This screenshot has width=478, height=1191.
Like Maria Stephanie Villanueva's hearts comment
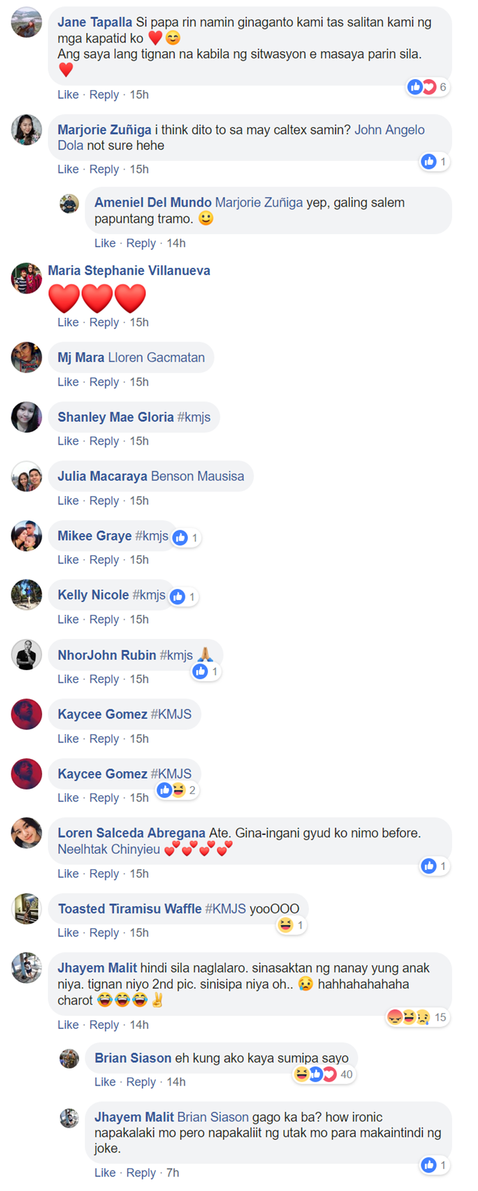(x=68, y=322)
